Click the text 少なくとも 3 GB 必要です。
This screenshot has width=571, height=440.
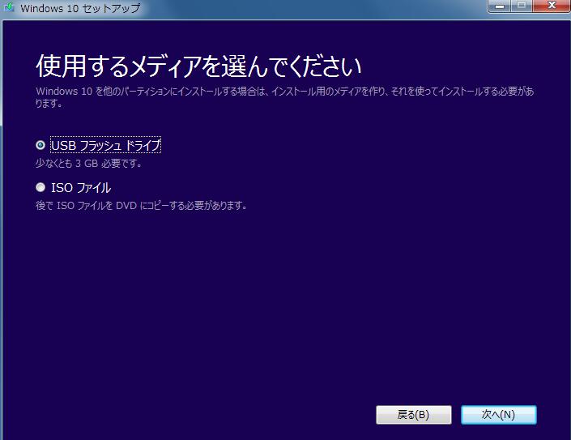pos(89,163)
